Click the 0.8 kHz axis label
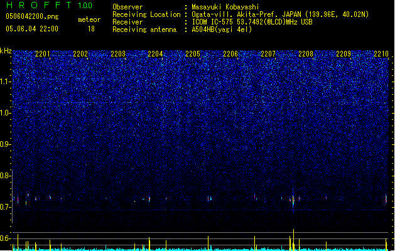Image resolution: width=395 pixels, height=251 pixels. [x=5, y=176]
